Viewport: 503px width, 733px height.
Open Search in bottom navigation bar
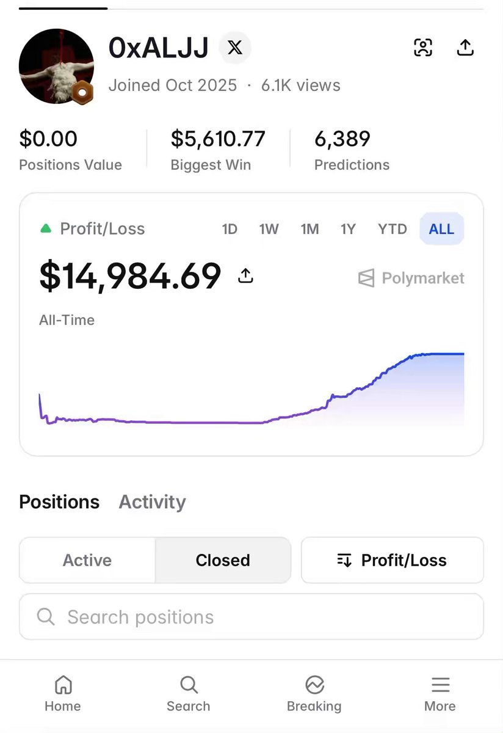coord(189,695)
